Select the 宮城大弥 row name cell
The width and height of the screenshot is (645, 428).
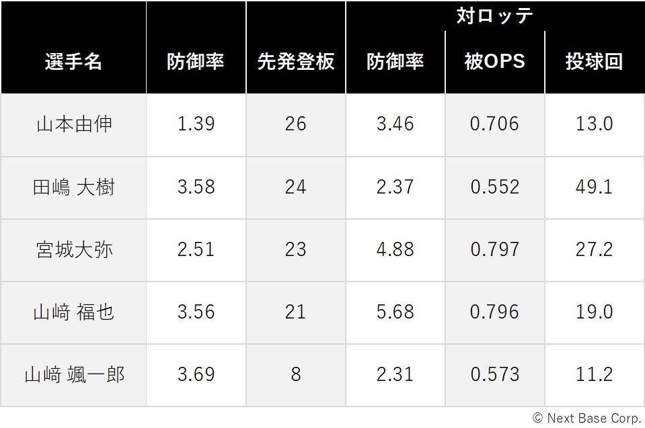(x=74, y=250)
